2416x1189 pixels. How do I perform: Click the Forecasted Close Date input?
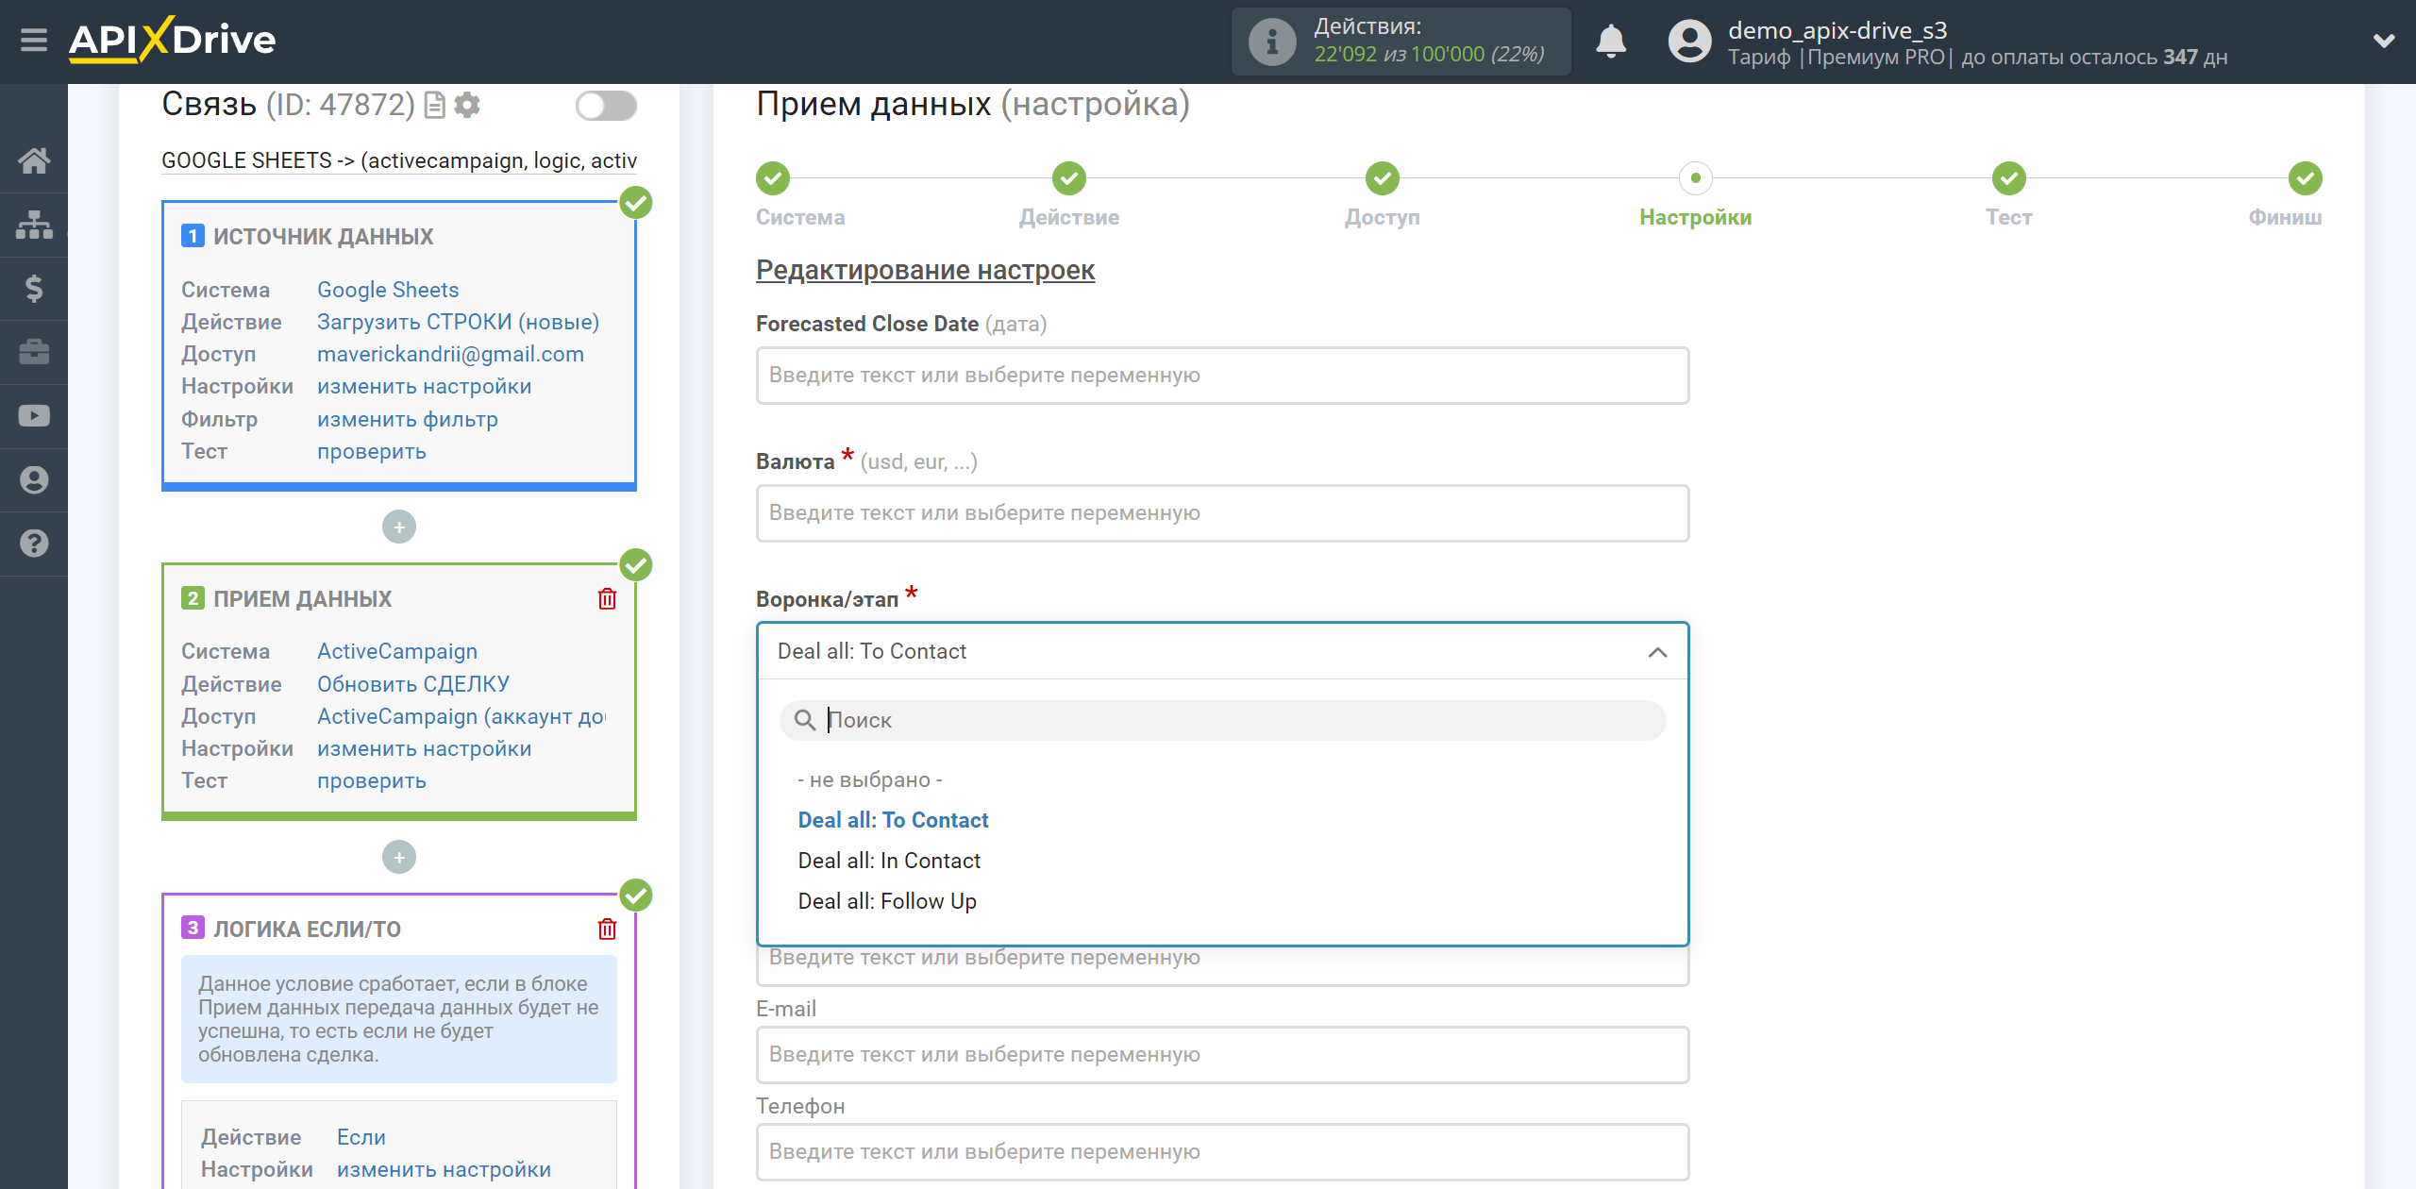point(1222,376)
